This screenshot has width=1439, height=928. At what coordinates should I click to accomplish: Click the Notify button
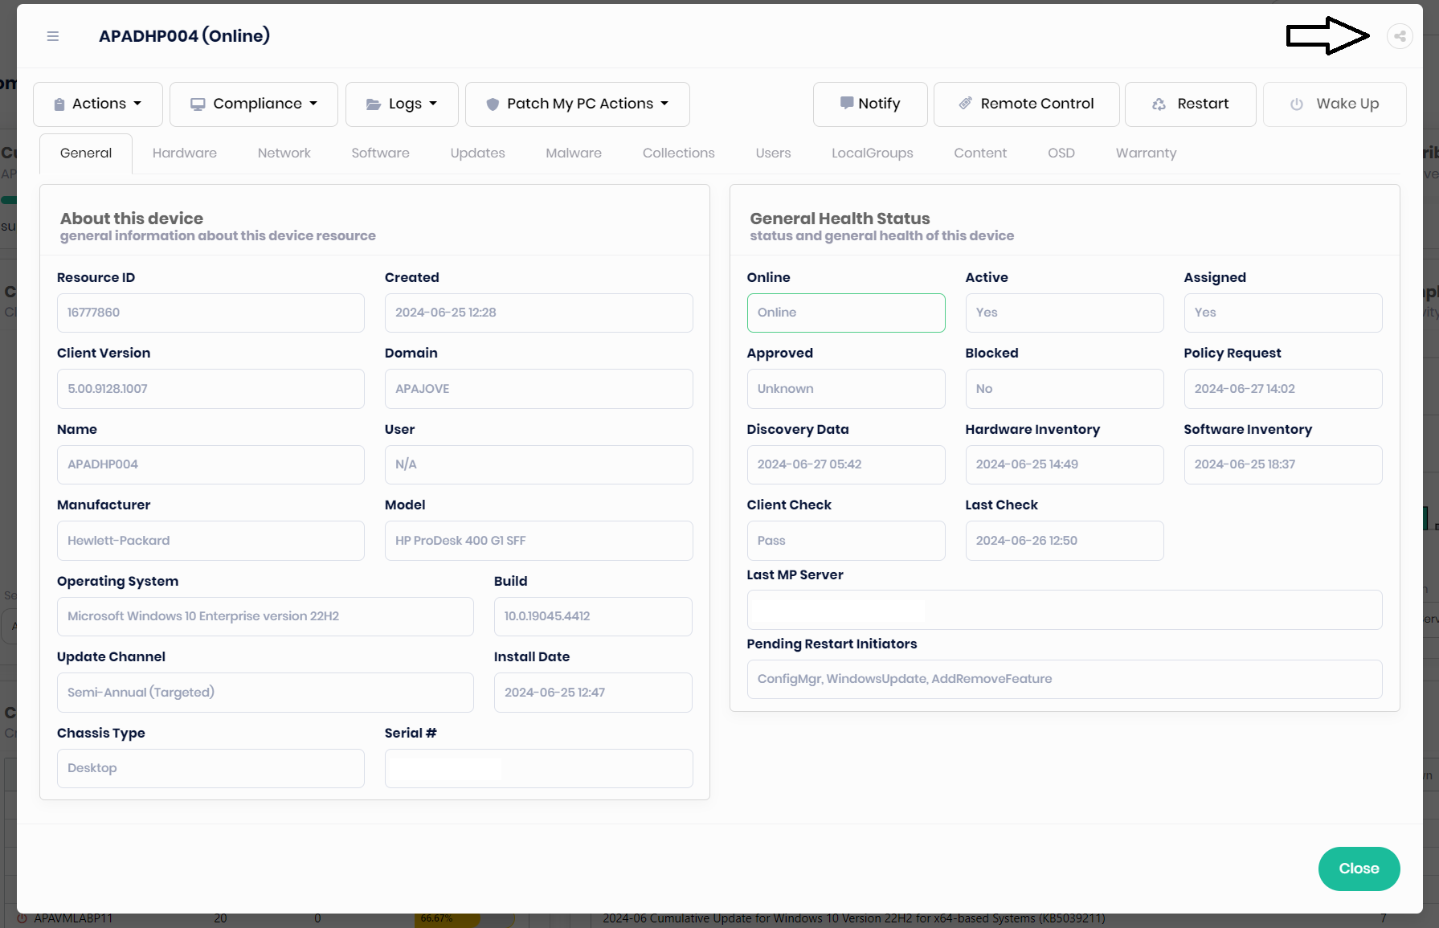[870, 104]
